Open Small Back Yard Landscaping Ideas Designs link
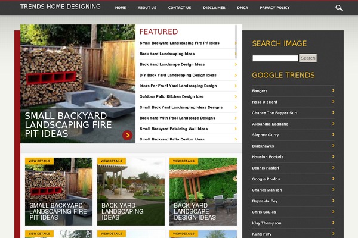Screen dimensions: 358x238 [x=181, y=107]
